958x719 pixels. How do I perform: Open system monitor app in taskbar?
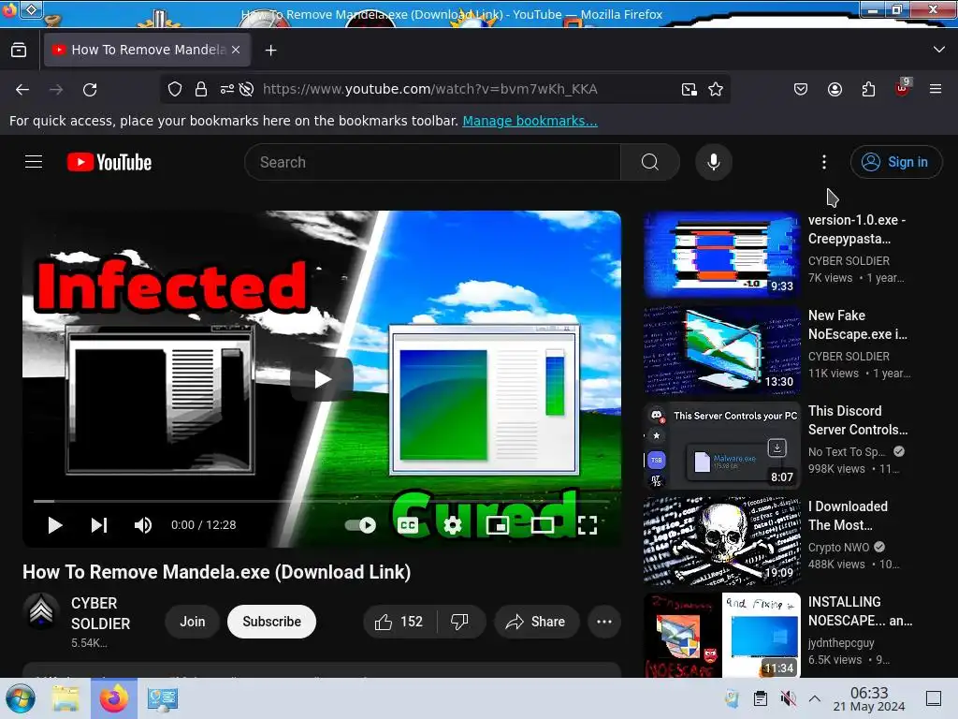(163, 698)
